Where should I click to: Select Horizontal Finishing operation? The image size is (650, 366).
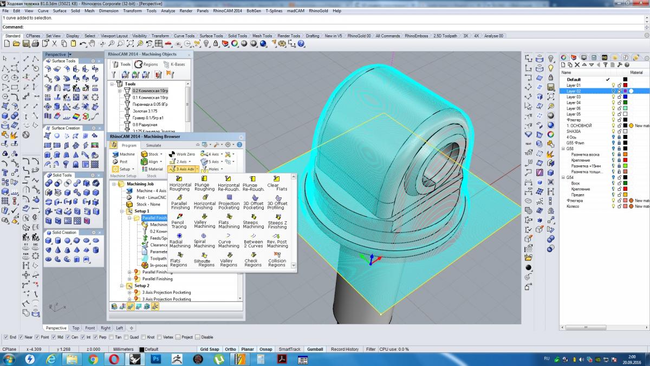pos(204,203)
